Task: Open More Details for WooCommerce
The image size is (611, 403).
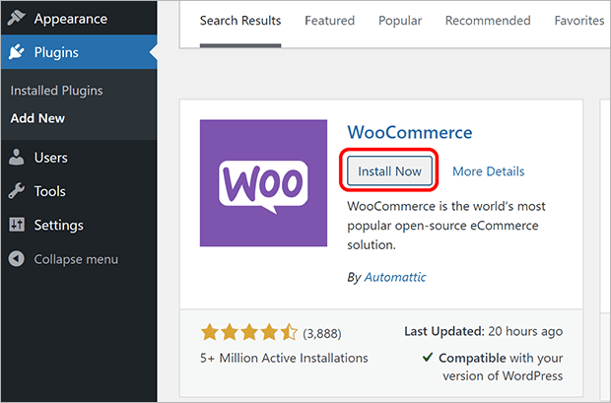Action: (x=488, y=171)
